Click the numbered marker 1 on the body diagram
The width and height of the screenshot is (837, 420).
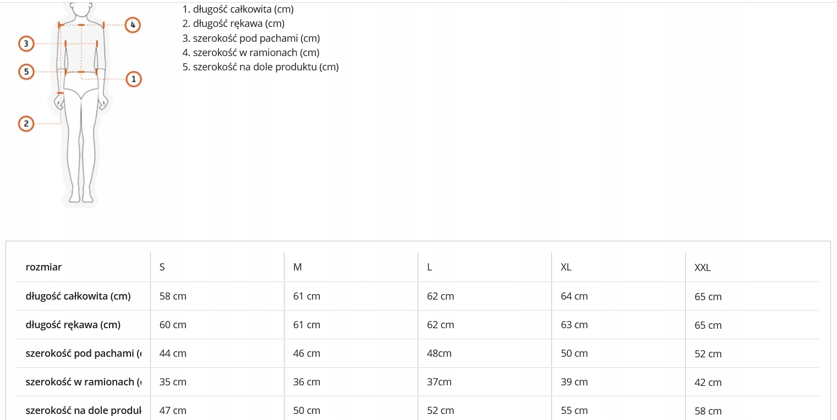point(133,79)
